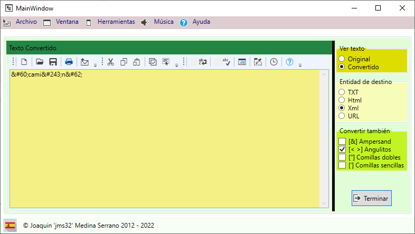
Task: Click the clock icon to insert date/time
Action: 273,62
